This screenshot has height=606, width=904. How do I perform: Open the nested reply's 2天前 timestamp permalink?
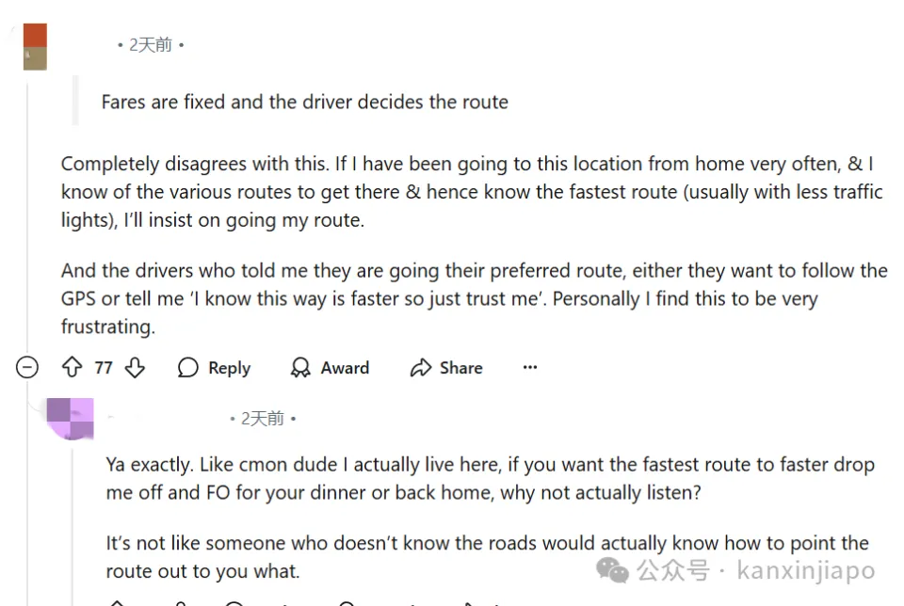click(x=263, y=419)
